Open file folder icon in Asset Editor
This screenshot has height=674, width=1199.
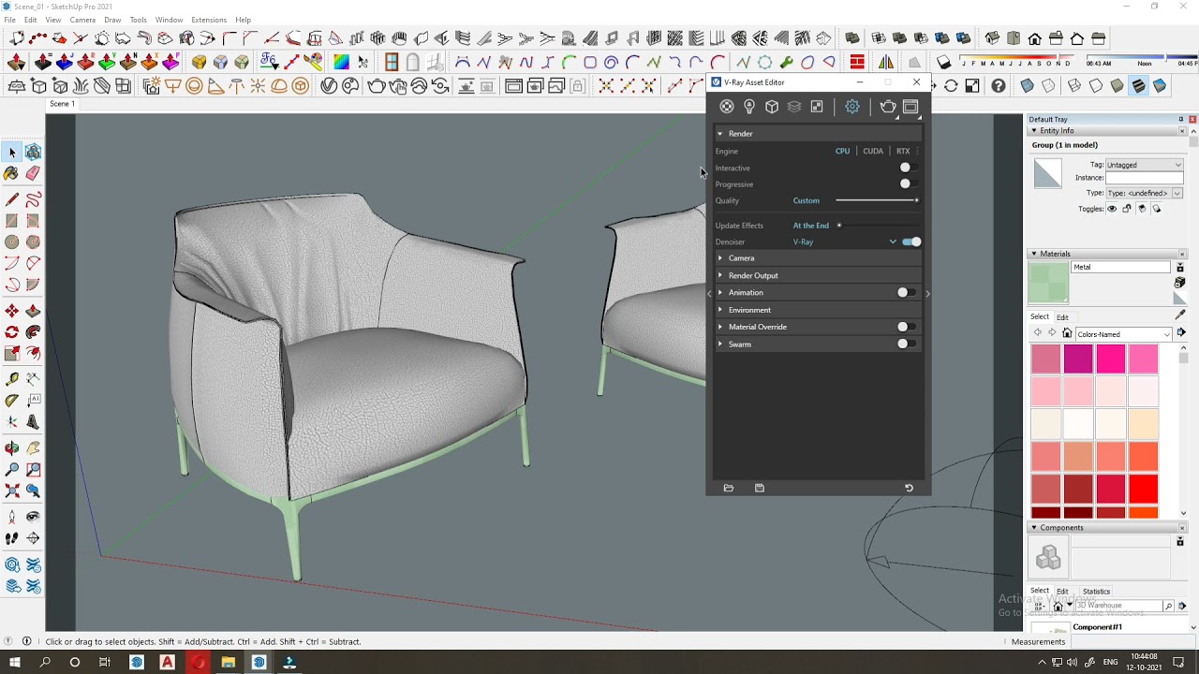[729, 488]
